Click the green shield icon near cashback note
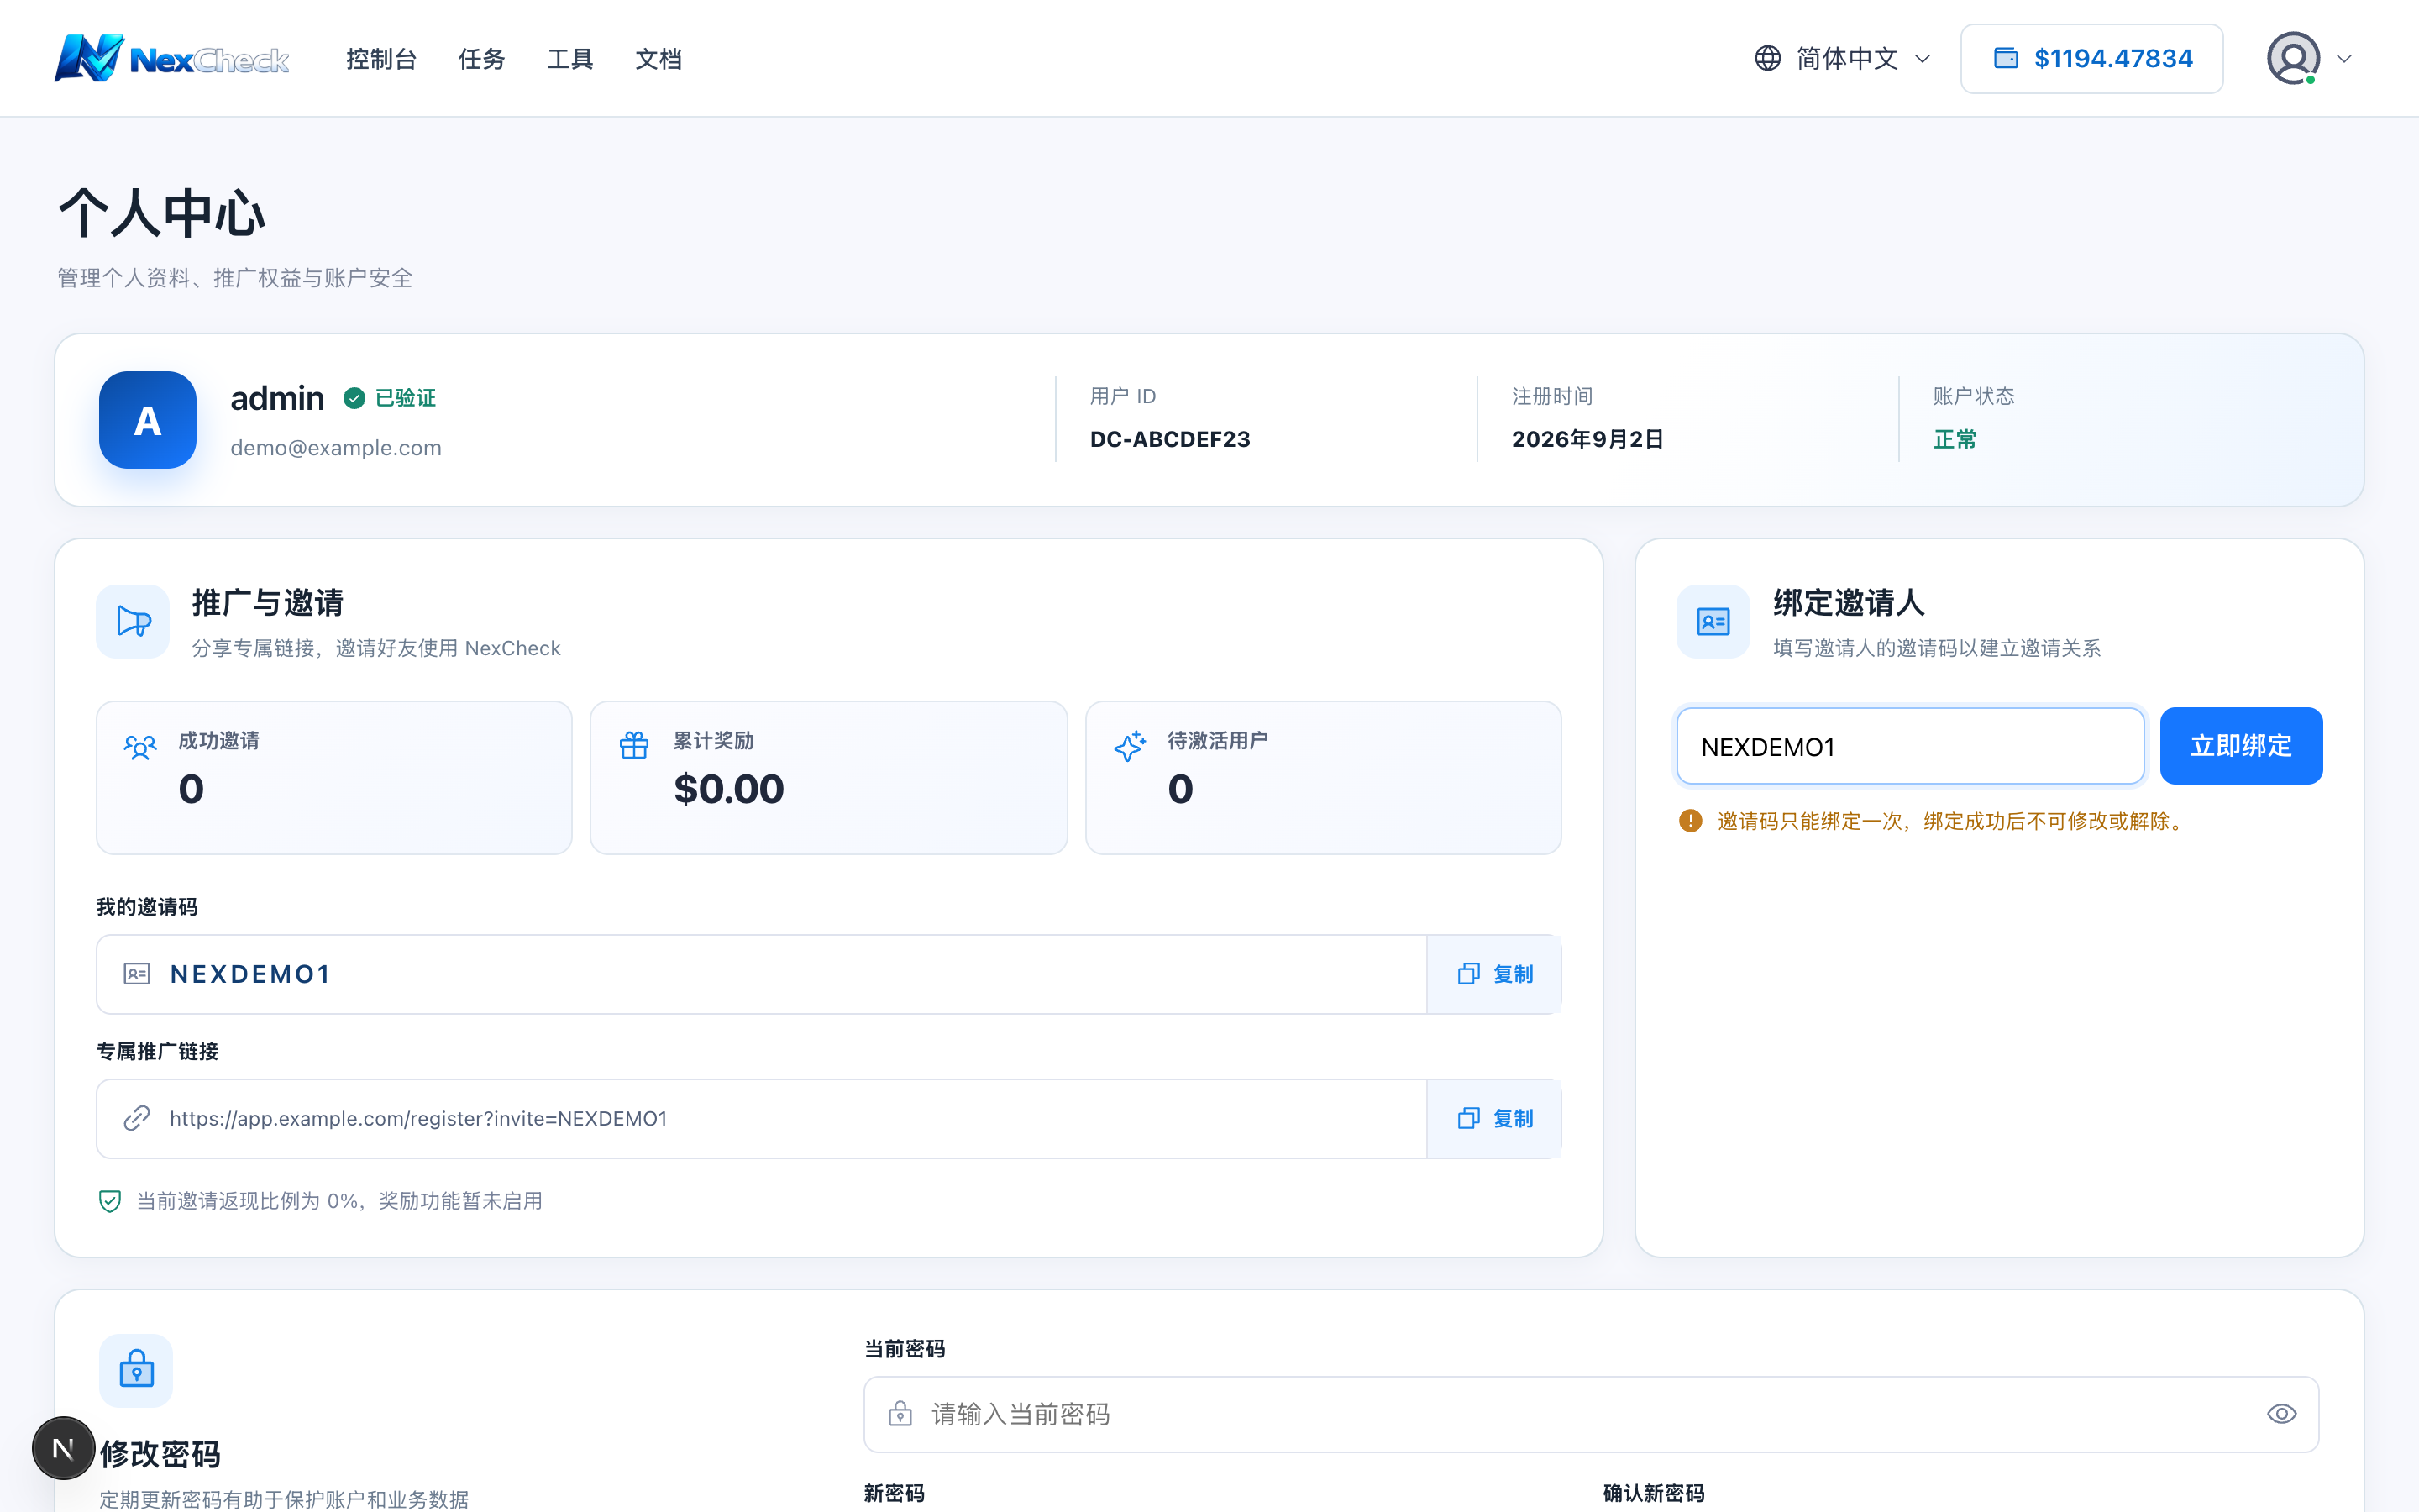This screenshot has width=2419, height=1512. [x=110, y=1201]
